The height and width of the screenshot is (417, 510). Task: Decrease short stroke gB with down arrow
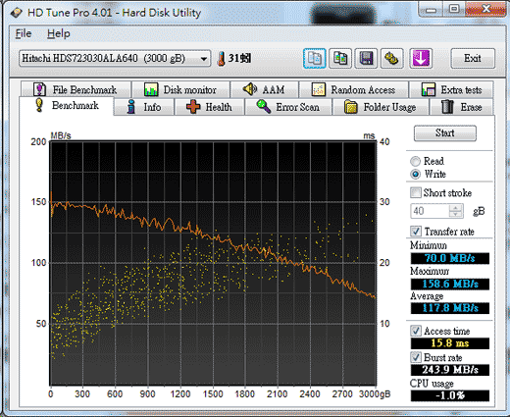coord(455,214)
